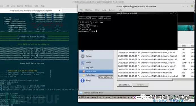
Task: Click the green icon at guest panel end
Action: (193, 97)
